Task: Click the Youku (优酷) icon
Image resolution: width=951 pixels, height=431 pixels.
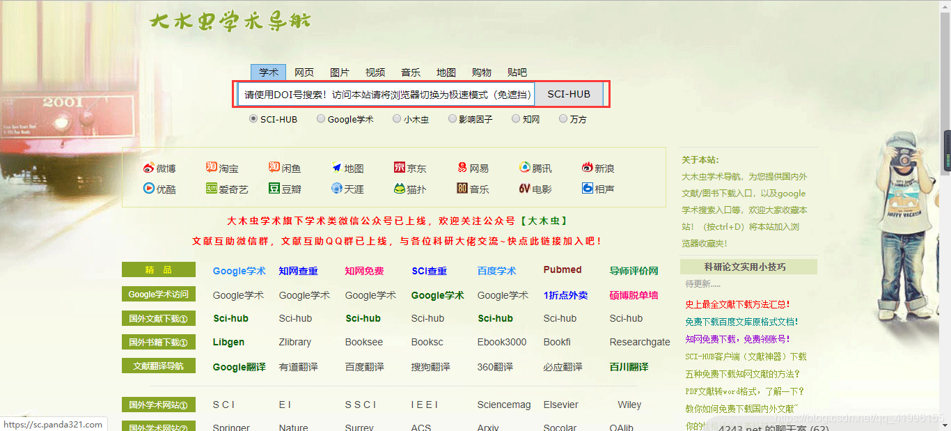Action: (x=149, y=188)
